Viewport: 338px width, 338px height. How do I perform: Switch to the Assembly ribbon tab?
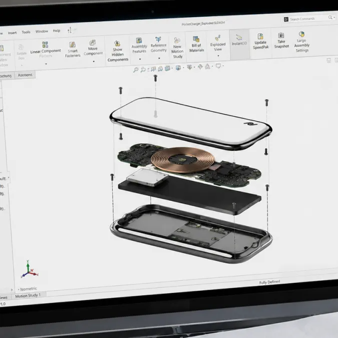[x=25, y=75]
